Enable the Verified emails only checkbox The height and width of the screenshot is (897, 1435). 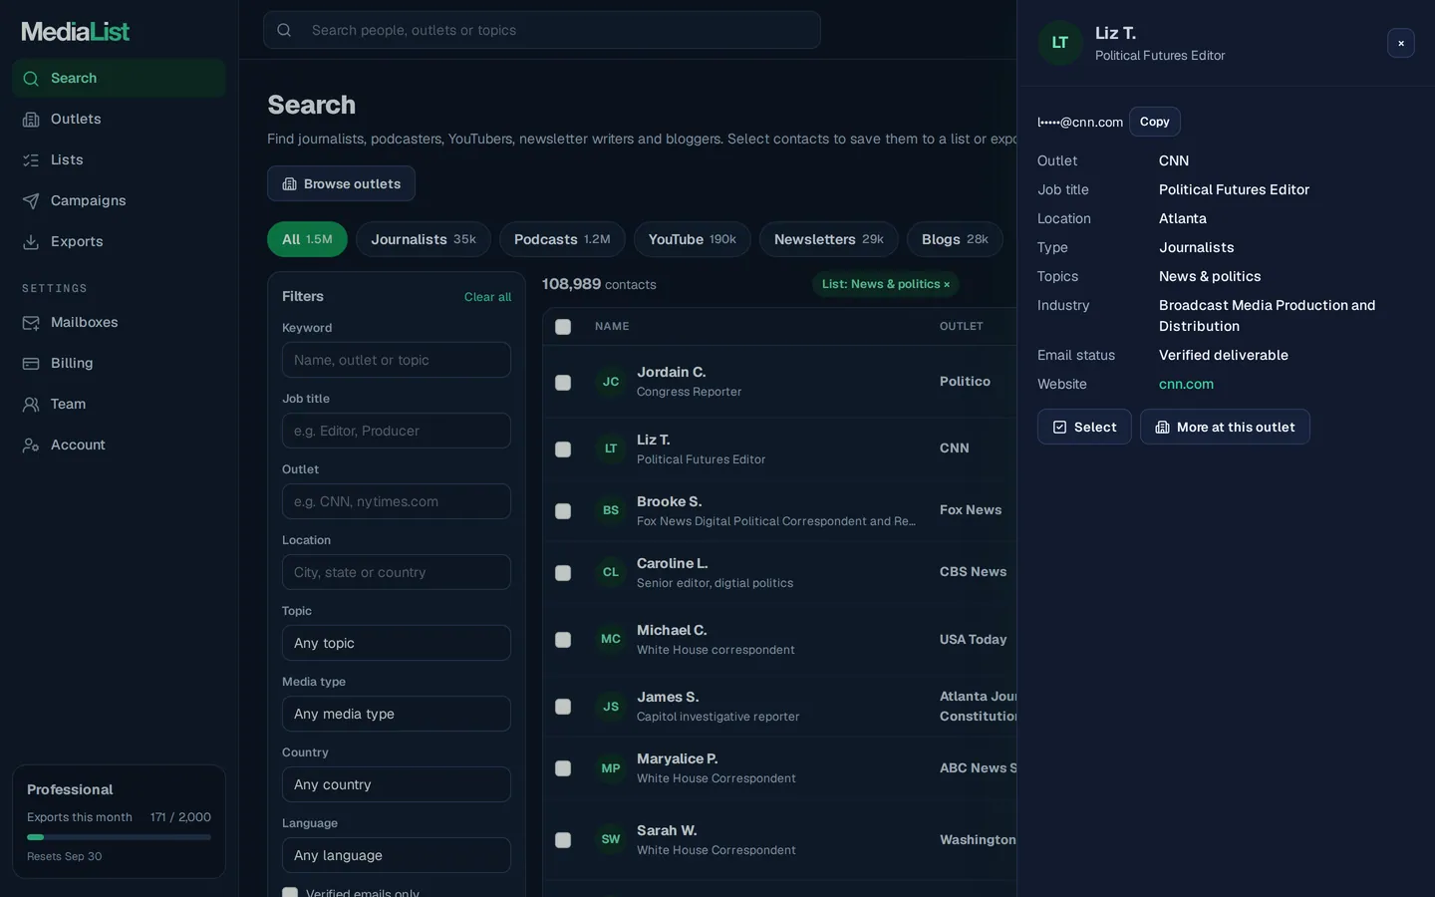(290, 893)
